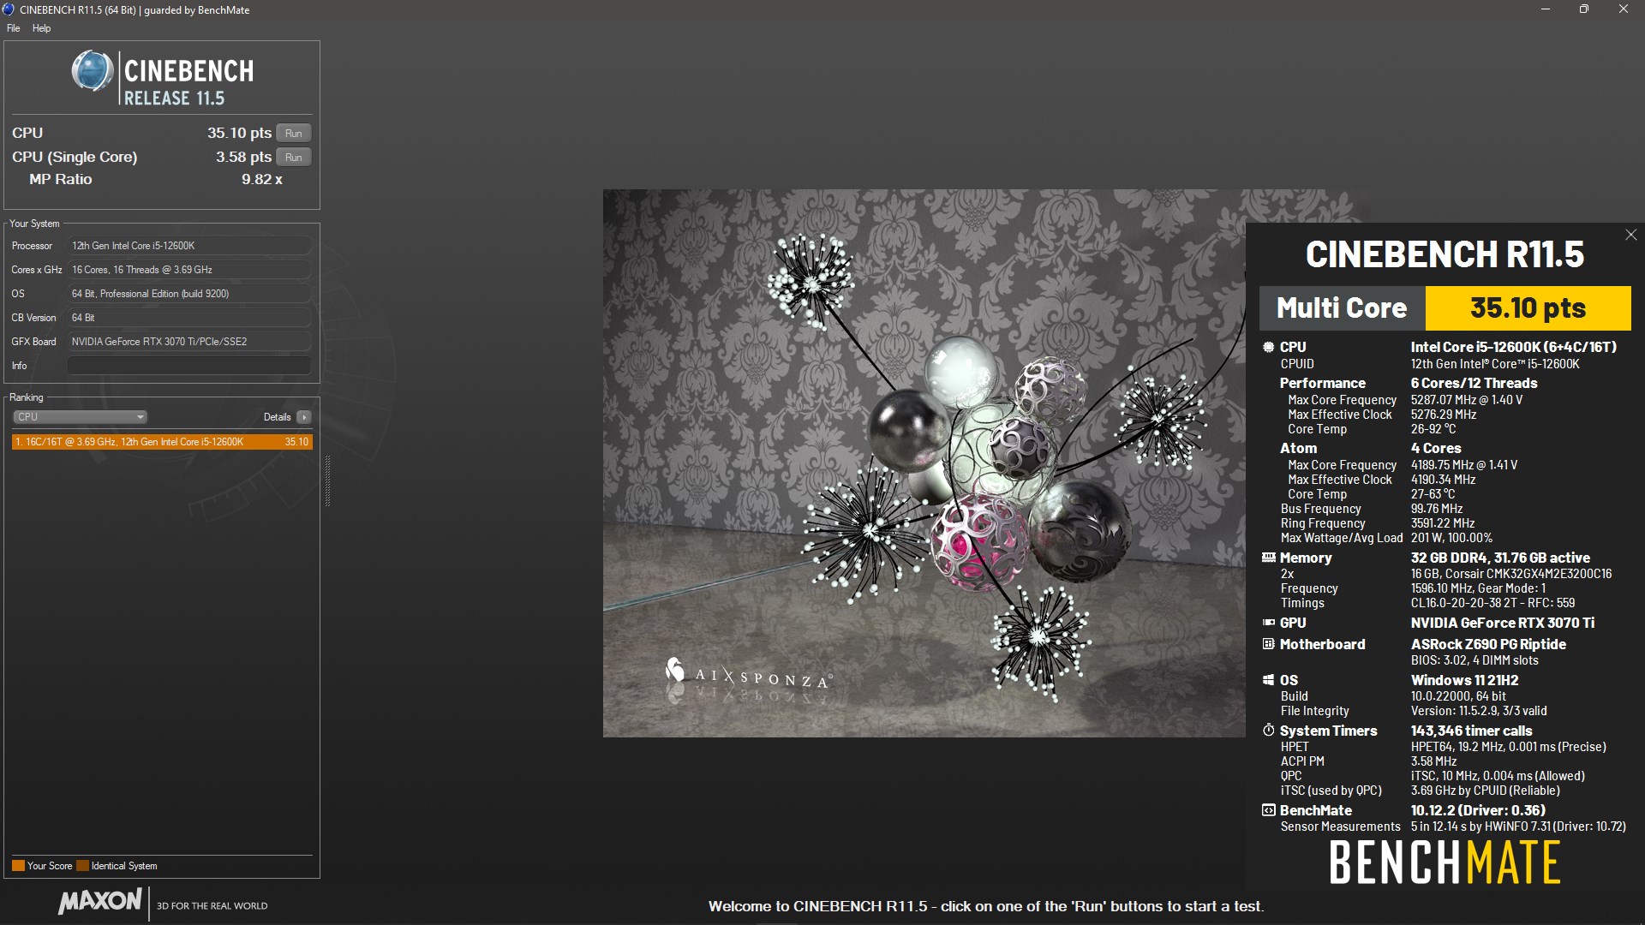Viewport: 1645px width, 925px height.
Task: Click the Welcome to CINEBENCH status message
Action: pos(986,906)
